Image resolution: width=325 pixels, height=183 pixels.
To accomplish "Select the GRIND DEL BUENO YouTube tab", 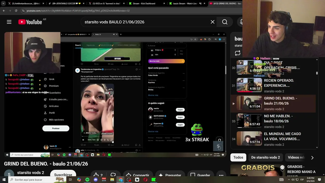I will click(x=225, y=4).
